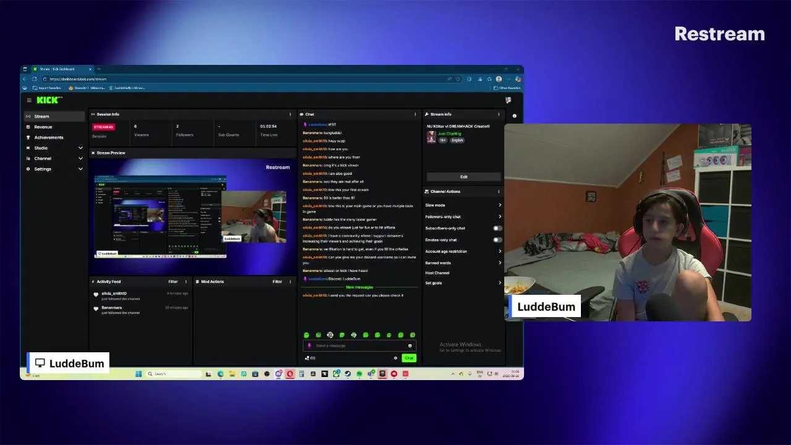Expand Studio section in sidebar

(x=80, y=148)
